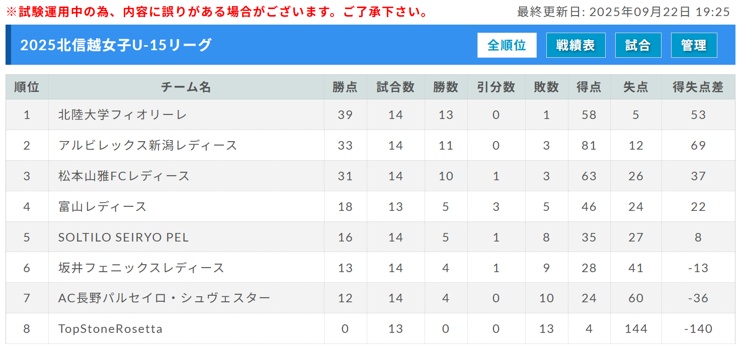Open the 全順位 standings tab

click(x=507, y=45)
